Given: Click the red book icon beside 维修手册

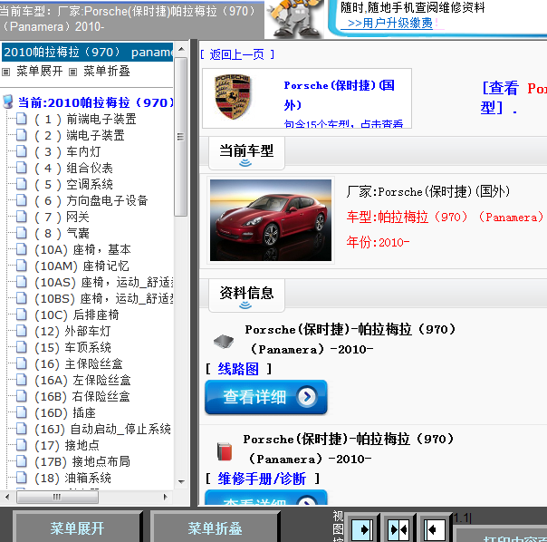Looking at the screenshot, I should click(x=225, y=451).
